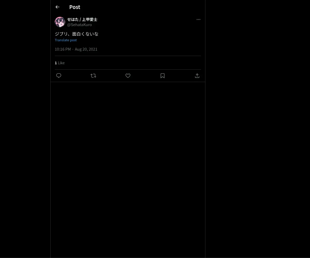Open the @SehataKuro handle link
Screen dimensions: 310x258
pos(80,25)
